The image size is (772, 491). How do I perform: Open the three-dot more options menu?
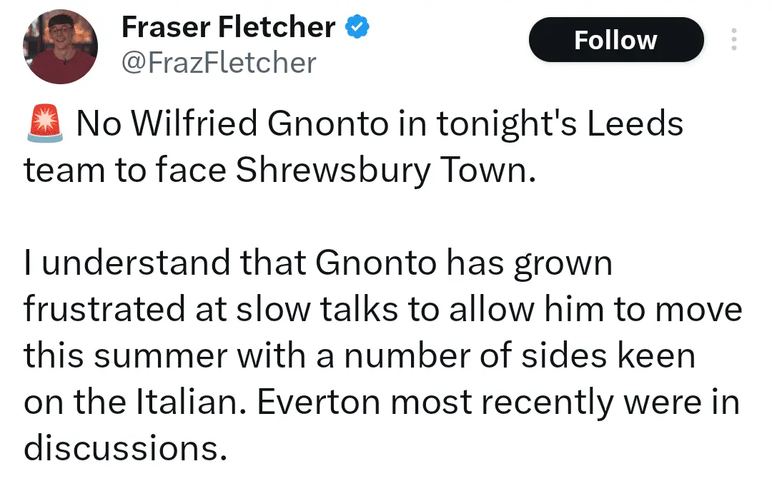pyautogui.click(x=733, y=40)
